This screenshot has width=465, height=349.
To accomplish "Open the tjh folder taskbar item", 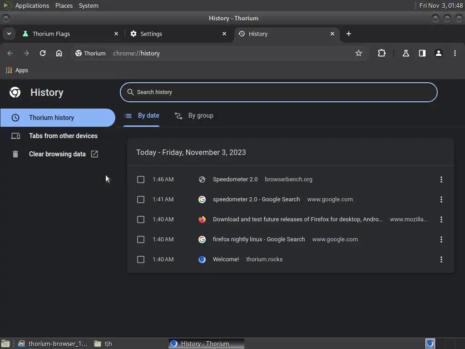I will click(x=103, y=344).
